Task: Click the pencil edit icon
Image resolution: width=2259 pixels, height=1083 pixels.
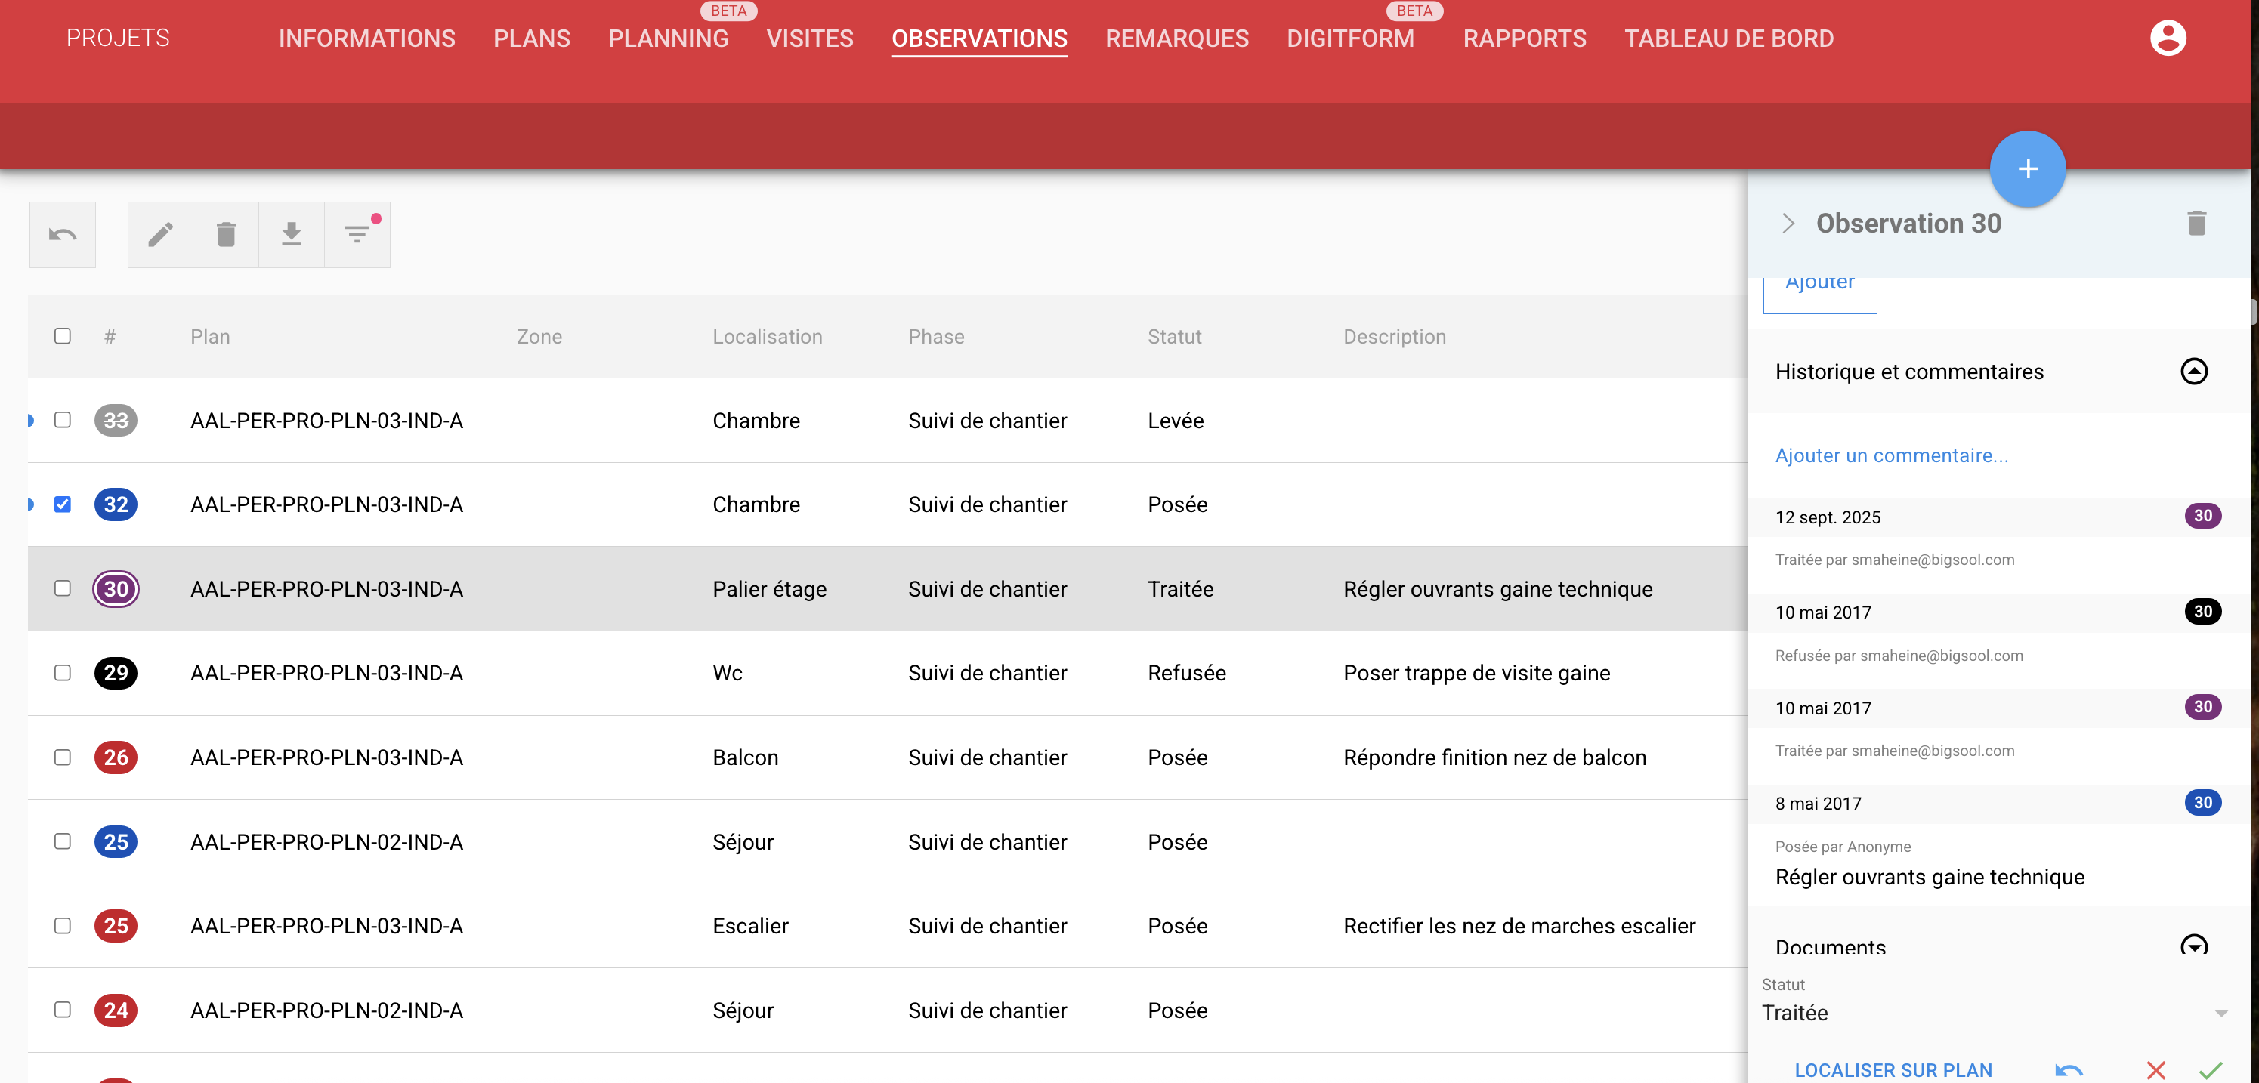Action: click(x=160, y=234)
